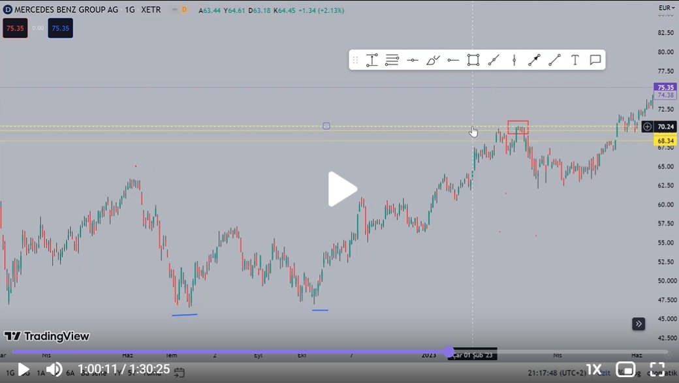Click the purple 75.35 price axis label
Screen dimensions: 679x383
665,87
